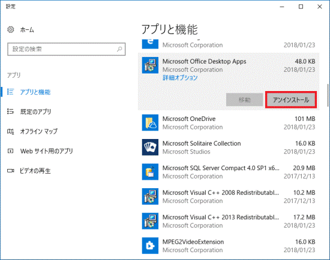
Task: Click the アプリと機能 page heading
Action: click(169, 29)
